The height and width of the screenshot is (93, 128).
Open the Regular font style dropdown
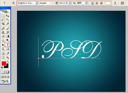coord(51,3)
